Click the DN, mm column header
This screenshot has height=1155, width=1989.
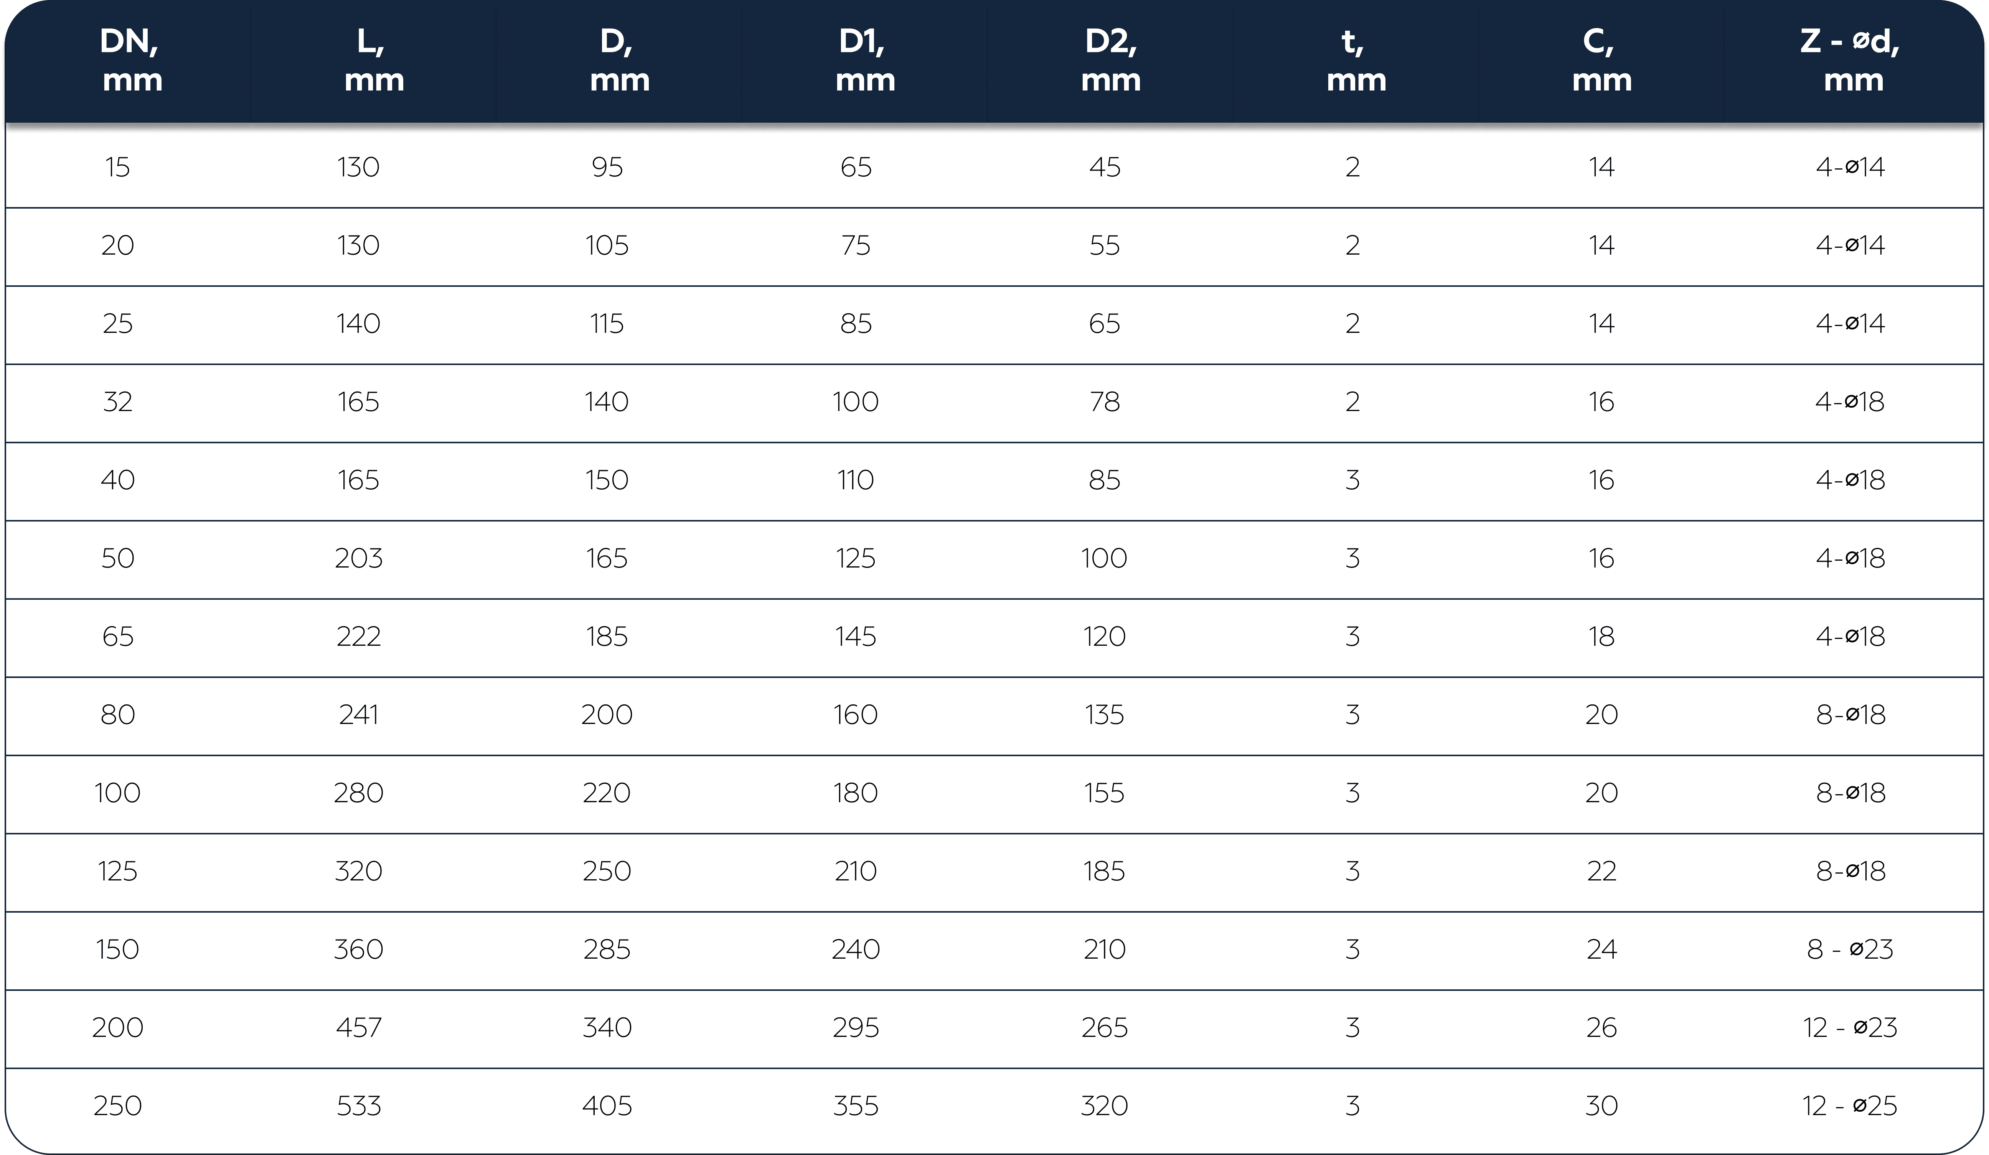[x=131, y=61]
